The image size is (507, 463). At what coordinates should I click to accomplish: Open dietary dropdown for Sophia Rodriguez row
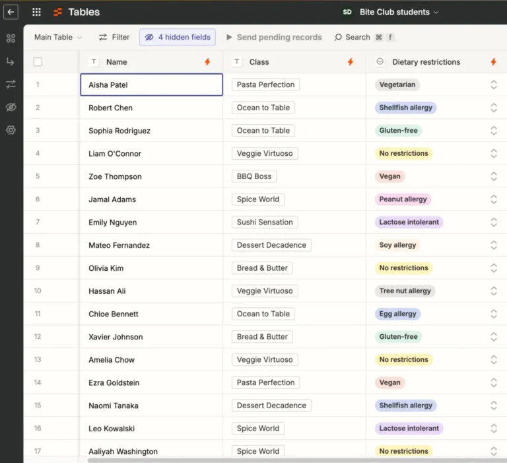pos(493,130)
